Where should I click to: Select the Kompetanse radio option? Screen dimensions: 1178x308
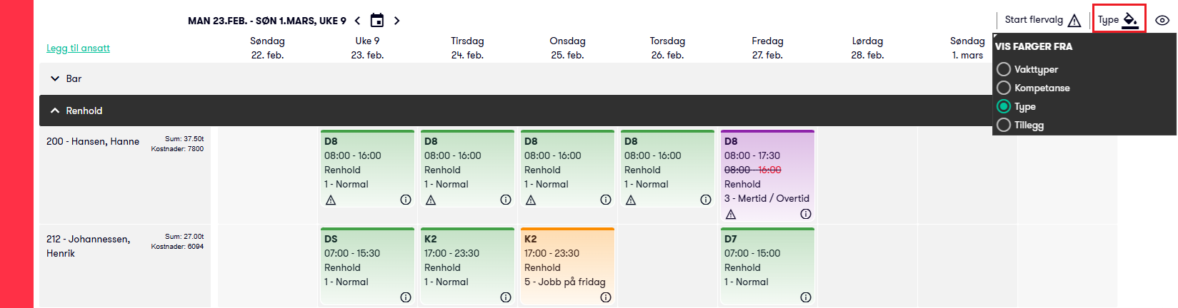tap(1004, 88)
